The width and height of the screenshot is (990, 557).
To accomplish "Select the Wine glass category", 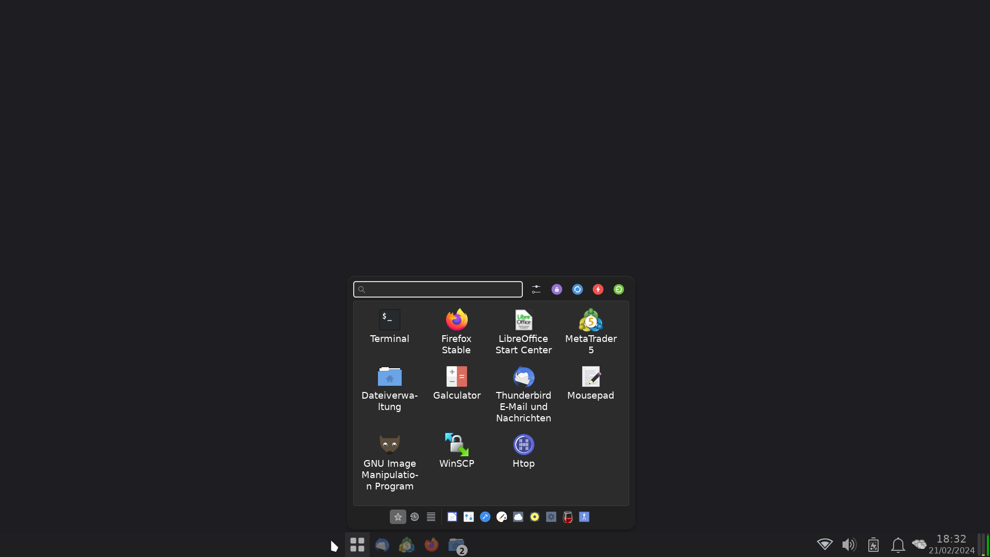I will coord(568,517).
